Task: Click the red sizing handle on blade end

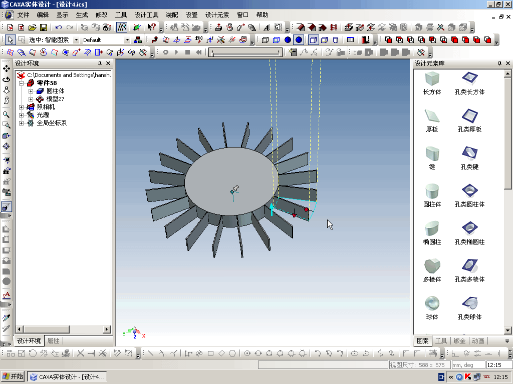Action: coord(306,209)
